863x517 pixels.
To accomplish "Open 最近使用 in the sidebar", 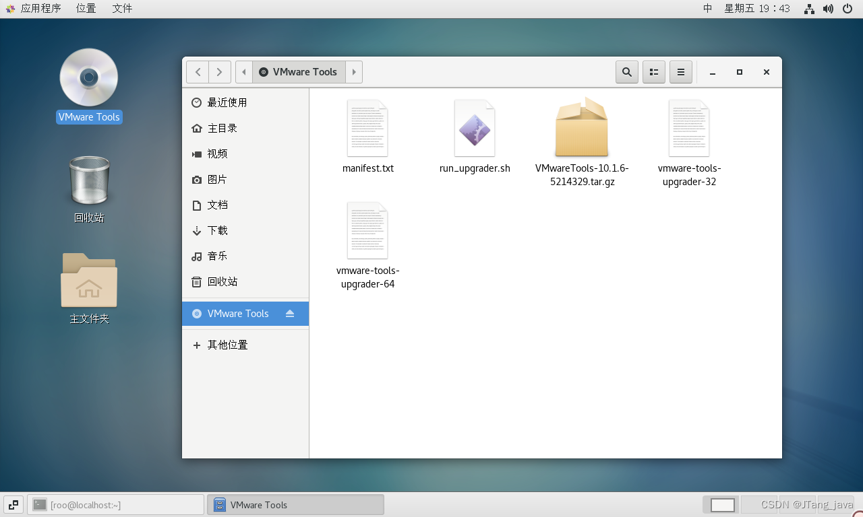I will [245, 102].
